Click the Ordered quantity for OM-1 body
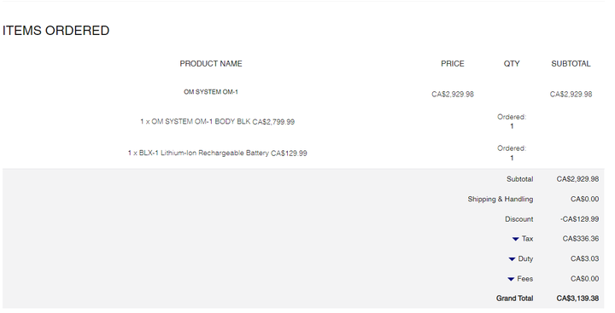This screenshot has height=313, width=615. 512,121
